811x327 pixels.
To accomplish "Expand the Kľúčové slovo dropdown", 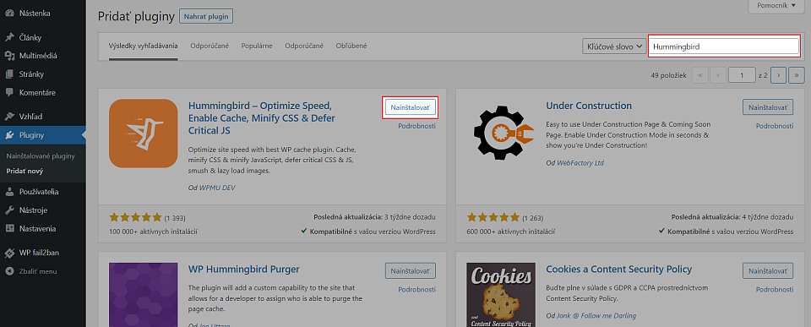I will [x=614, y=46].
